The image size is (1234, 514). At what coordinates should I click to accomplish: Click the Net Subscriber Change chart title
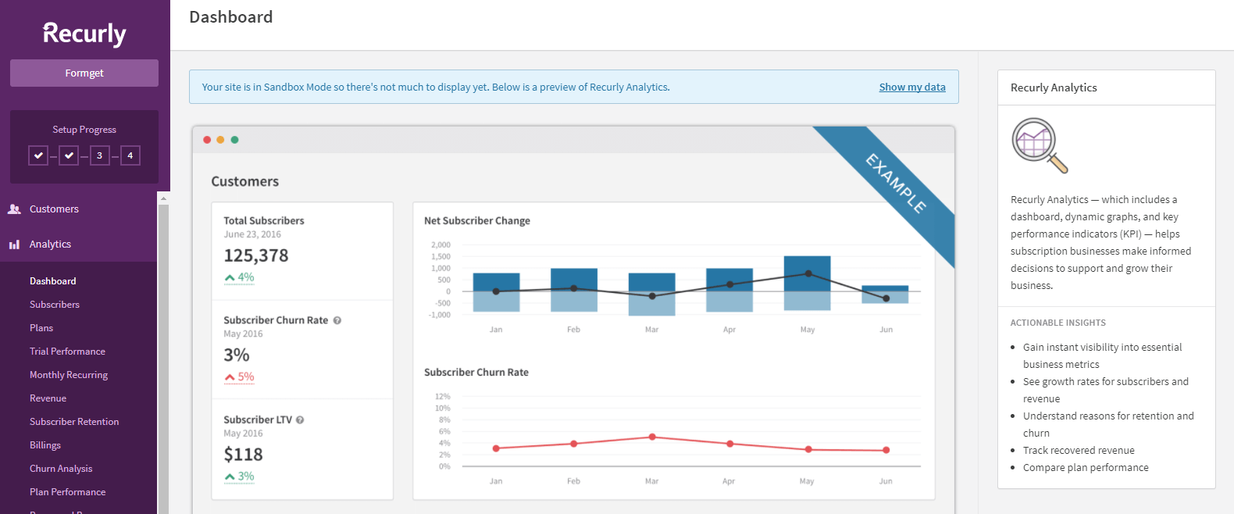pos(477,221)
